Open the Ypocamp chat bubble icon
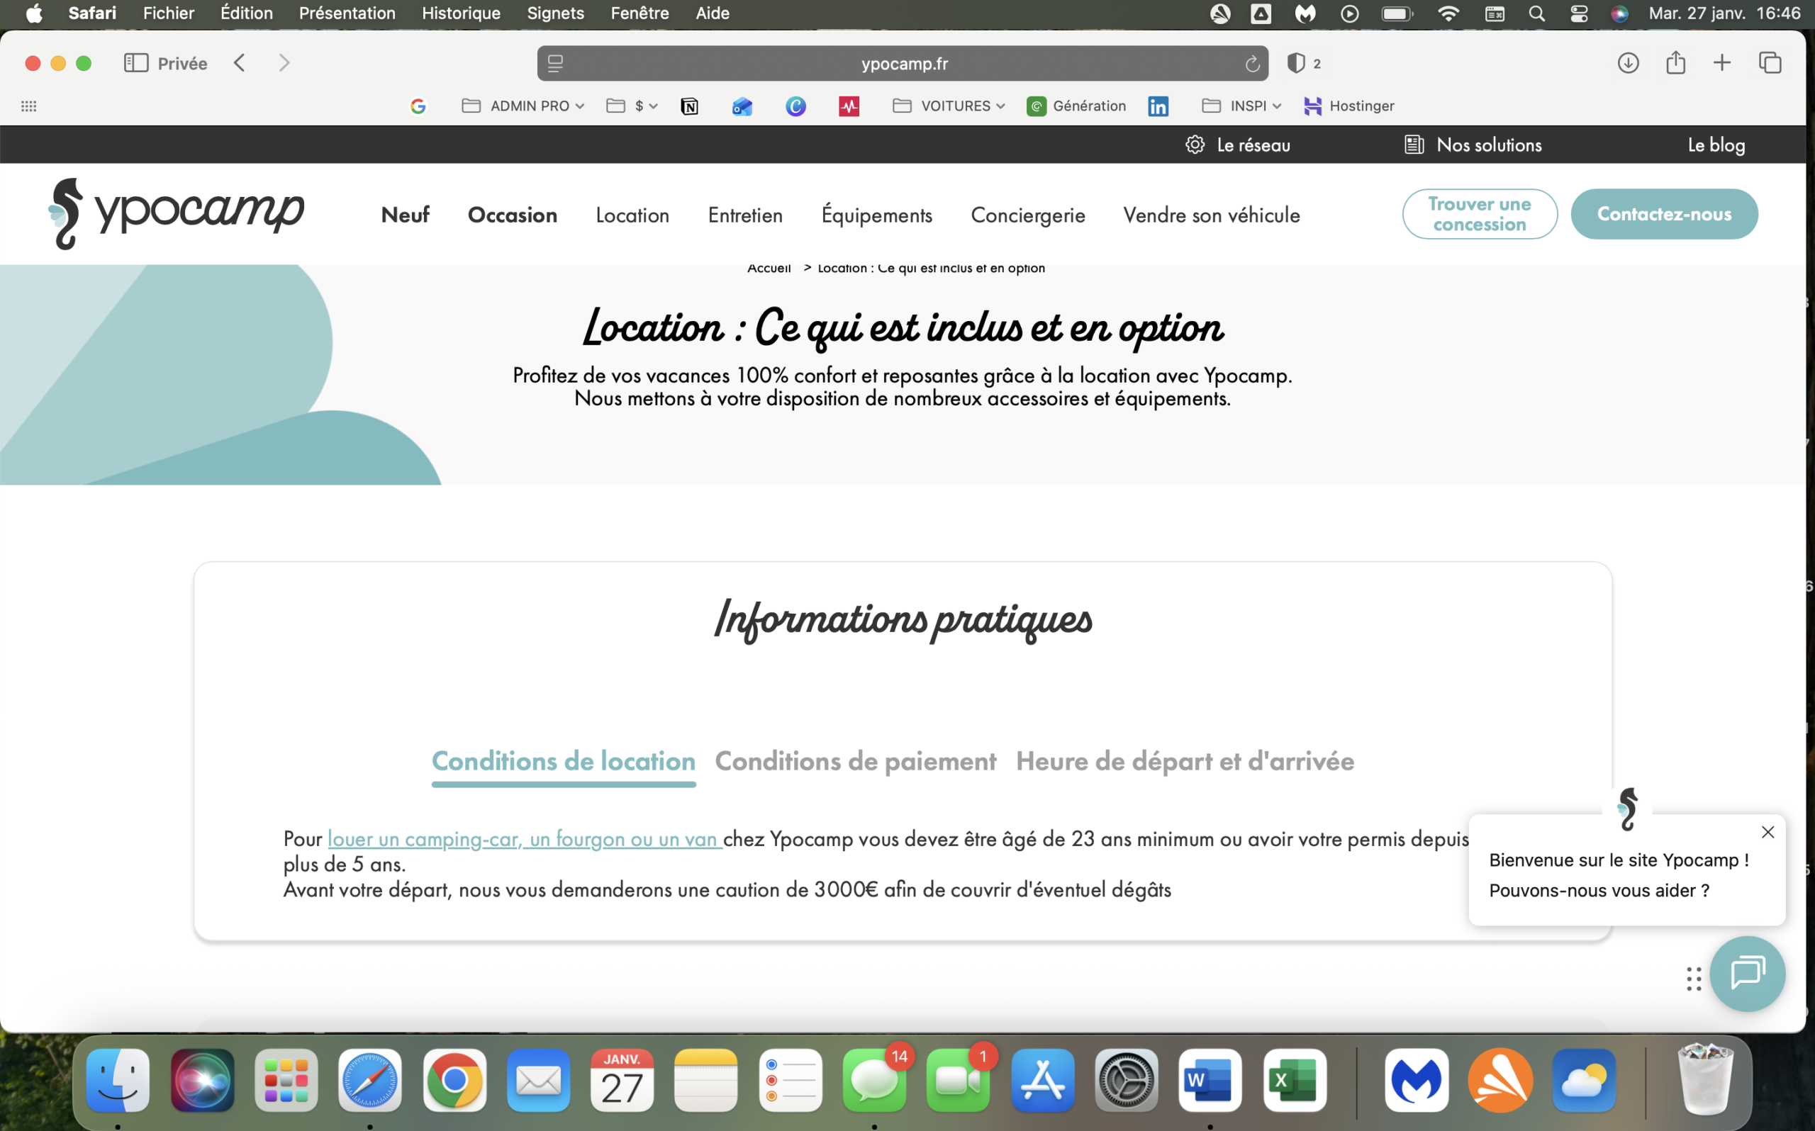Image resolution: width=1815 pixels, height=1131 pixels. [x=1747, y=973]
